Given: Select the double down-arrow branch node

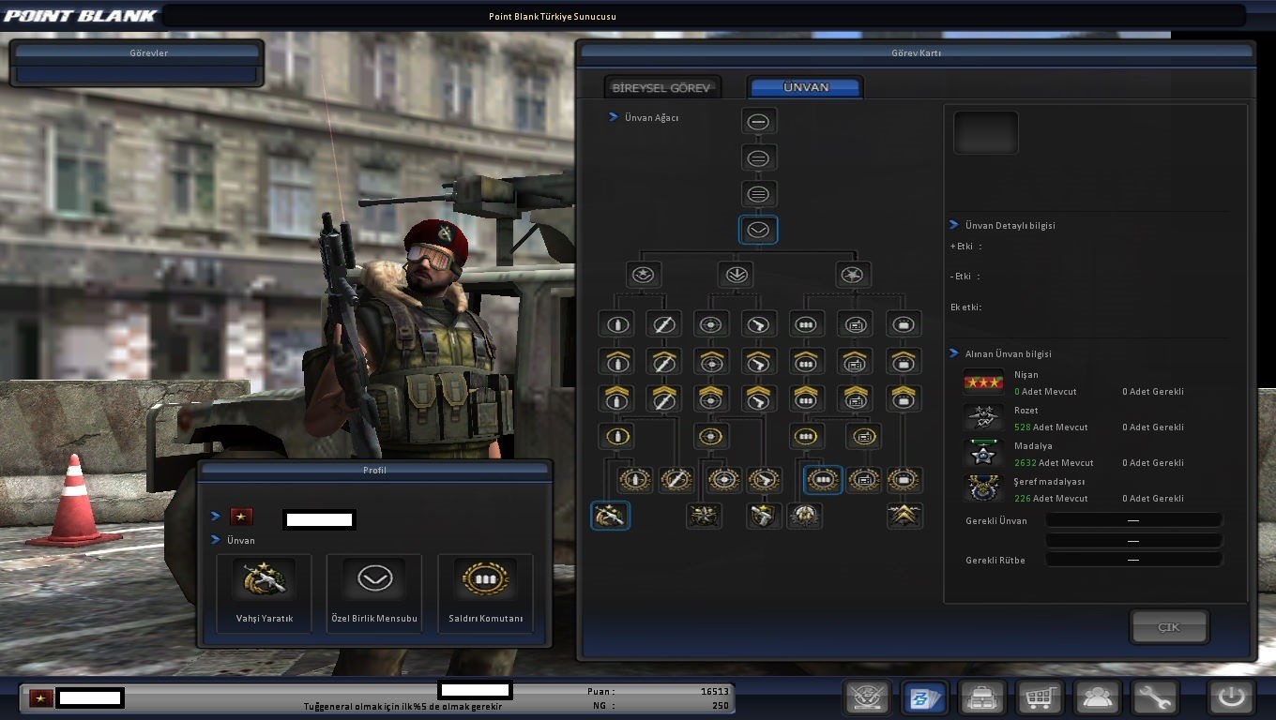Looking at the screenshot, I should tap(735, 275).
